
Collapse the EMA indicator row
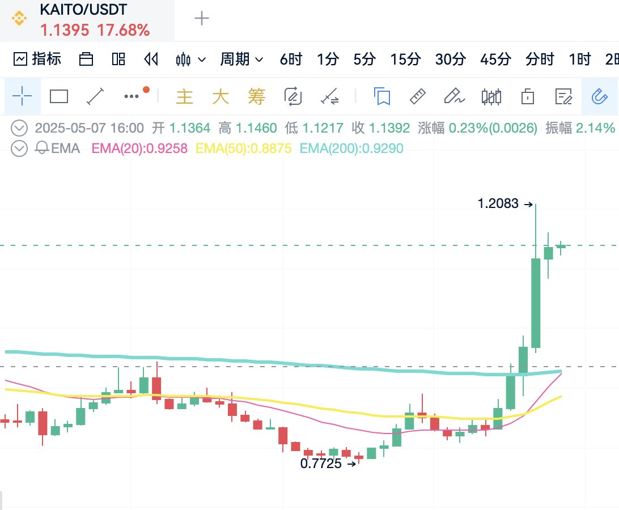click(x=19, y=149)
